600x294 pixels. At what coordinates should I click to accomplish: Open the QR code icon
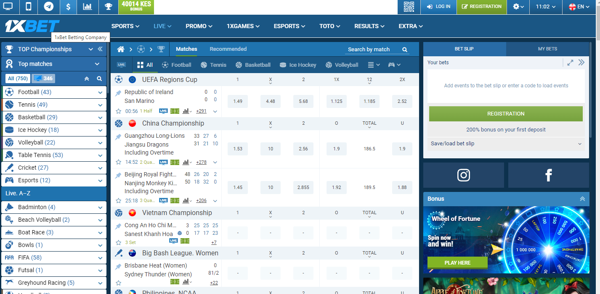pyautogui.click(x=409, y=7)
